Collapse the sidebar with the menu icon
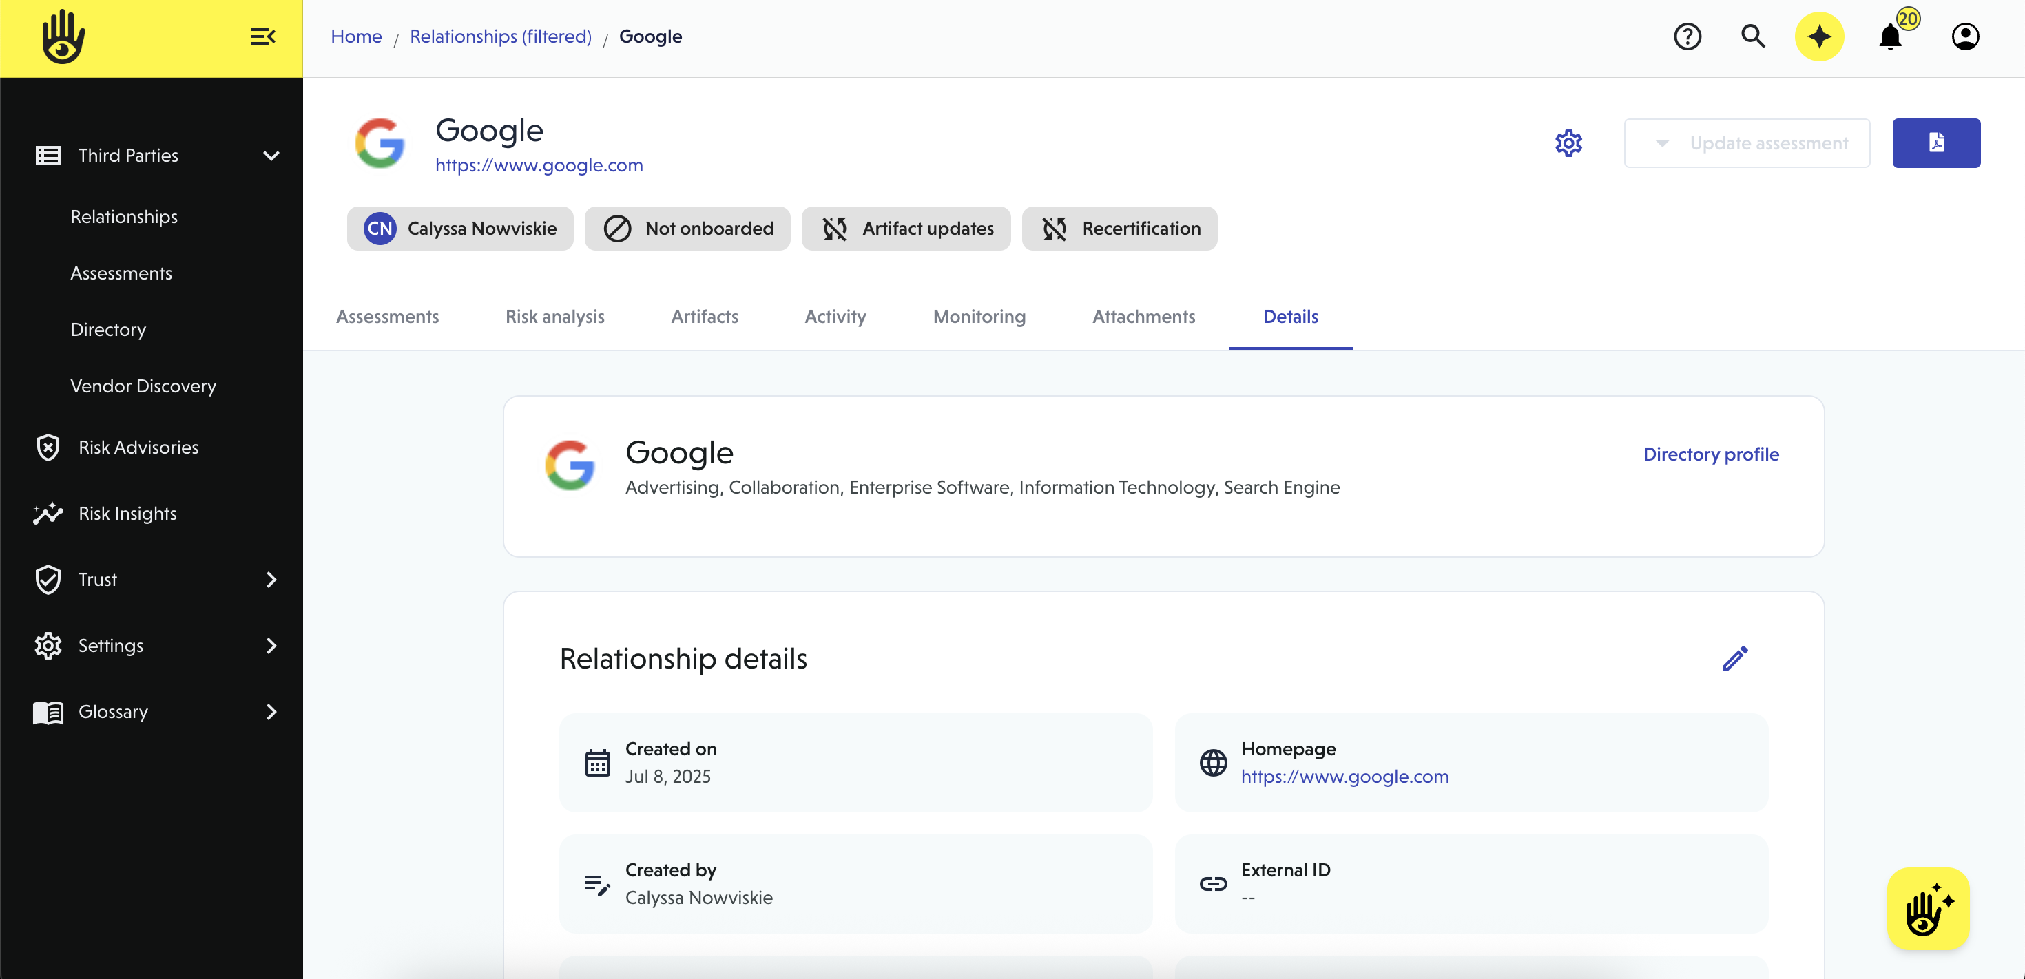2025x979 pixels. [262, 37]
